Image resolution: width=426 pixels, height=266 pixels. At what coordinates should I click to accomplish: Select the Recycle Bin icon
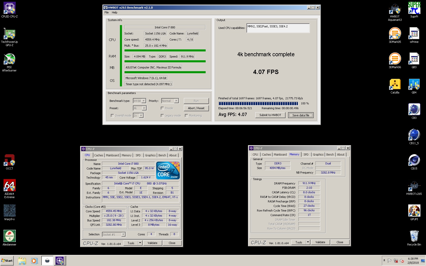click(414, 238)
